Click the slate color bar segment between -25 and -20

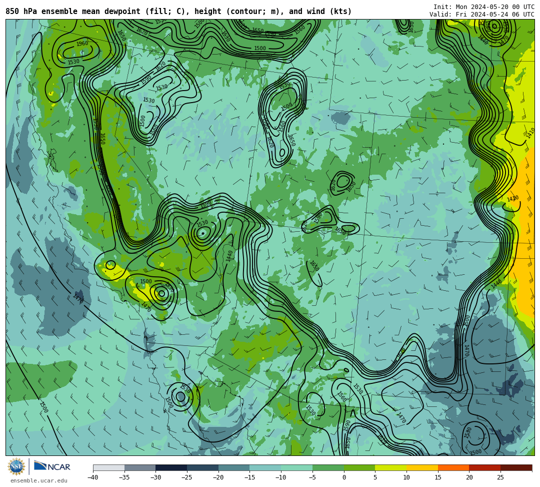(x=203, y=467)
